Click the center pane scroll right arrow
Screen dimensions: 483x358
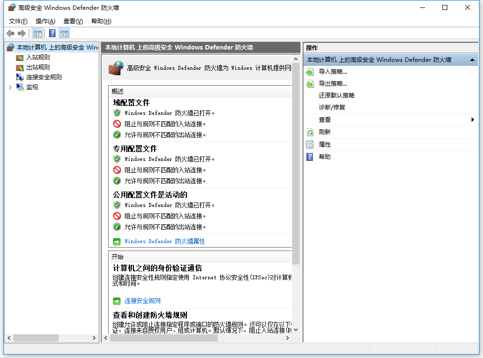(x=288, y=338)
